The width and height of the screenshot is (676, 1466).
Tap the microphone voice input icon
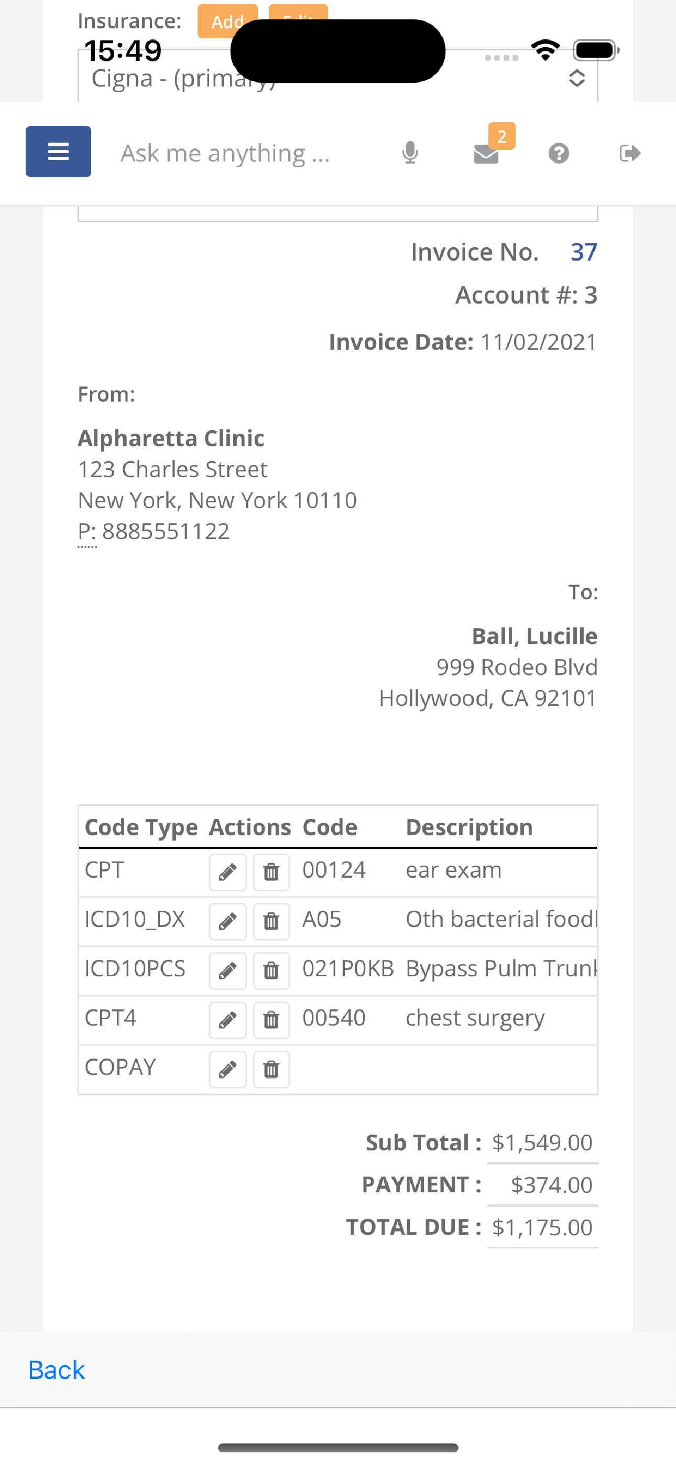pyautogui.click(x=410, y=153)
